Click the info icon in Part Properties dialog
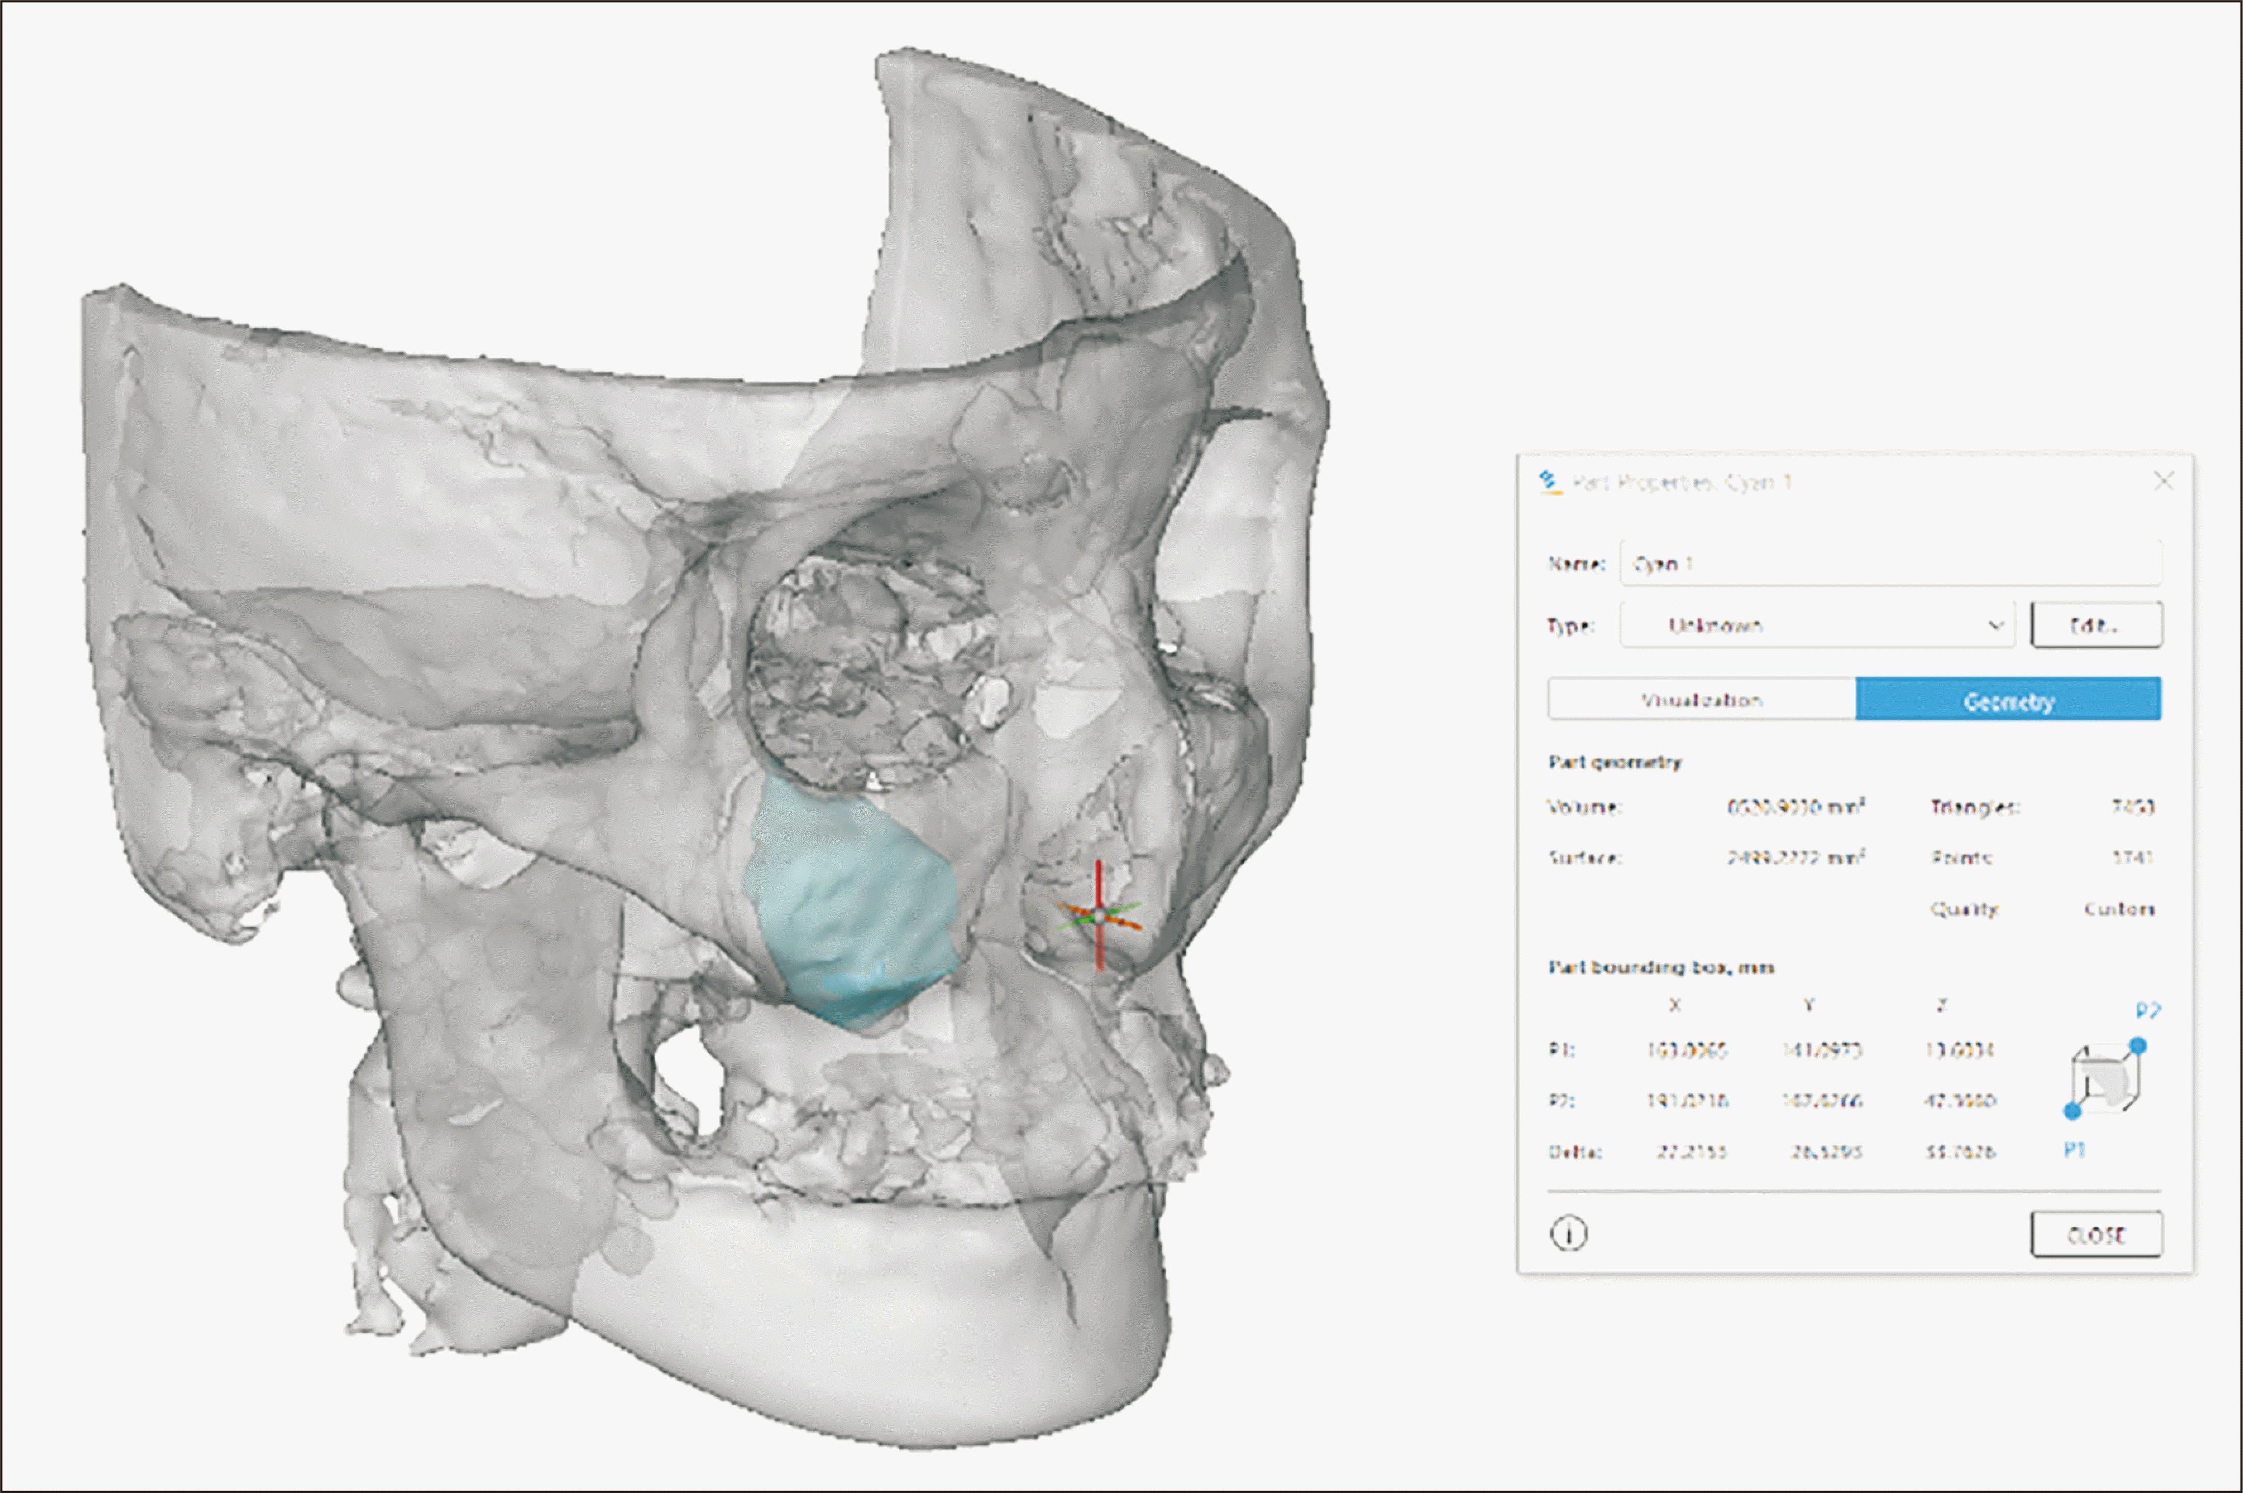 (x=1569, y=1234)
